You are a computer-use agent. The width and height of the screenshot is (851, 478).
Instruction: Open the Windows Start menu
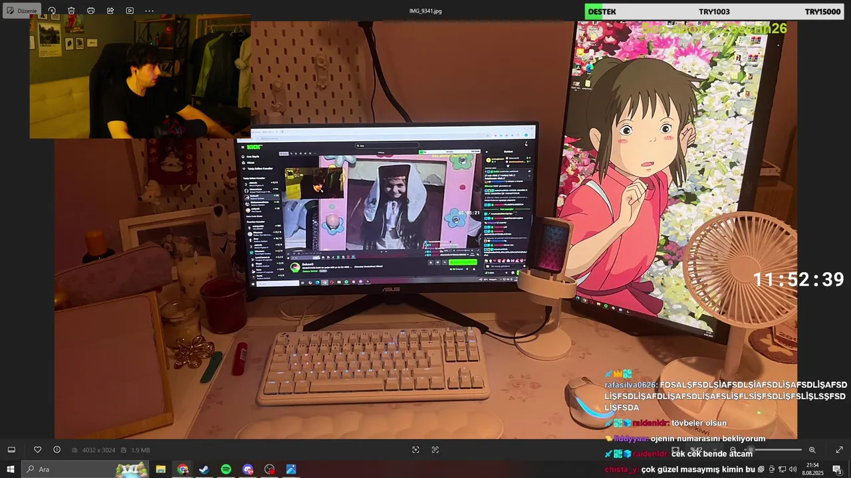11,469
